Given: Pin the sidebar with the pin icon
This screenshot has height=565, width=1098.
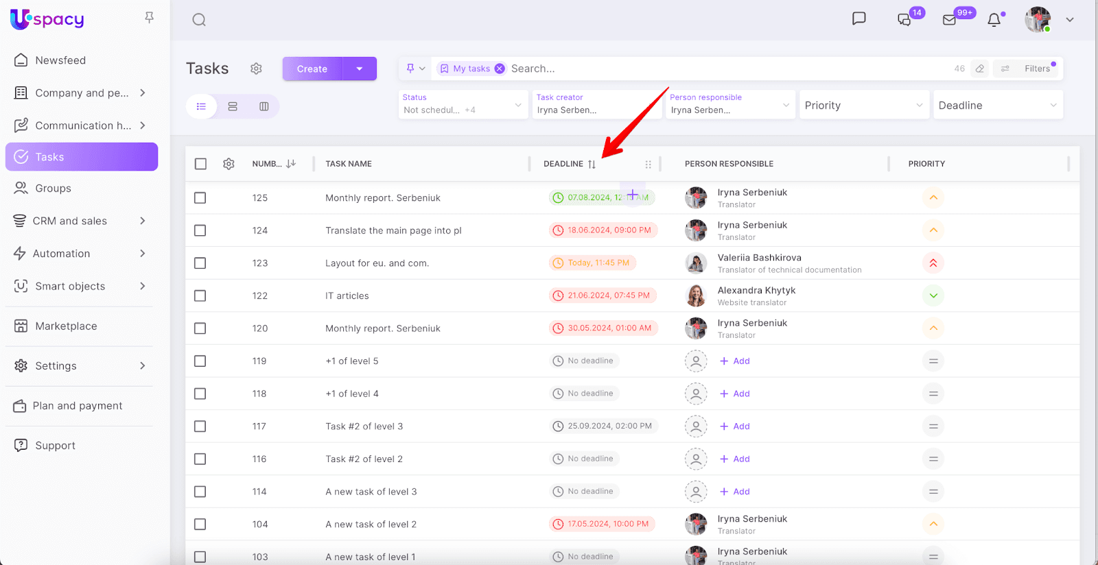Looking at the screenshot, I should coord(149,18).
